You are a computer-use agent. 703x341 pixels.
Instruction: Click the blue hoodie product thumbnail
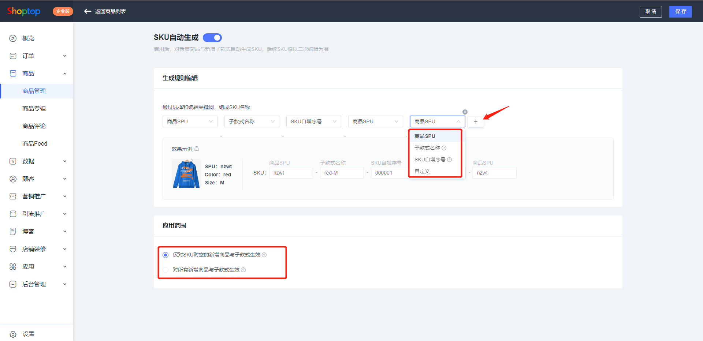click(x=186, y=174)
